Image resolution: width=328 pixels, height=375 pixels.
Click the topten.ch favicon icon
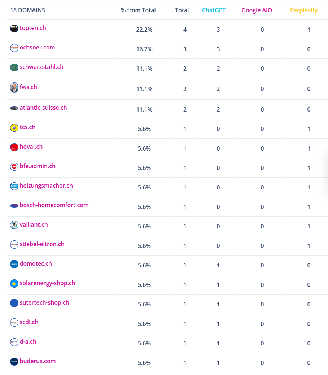tap(14, 29)
